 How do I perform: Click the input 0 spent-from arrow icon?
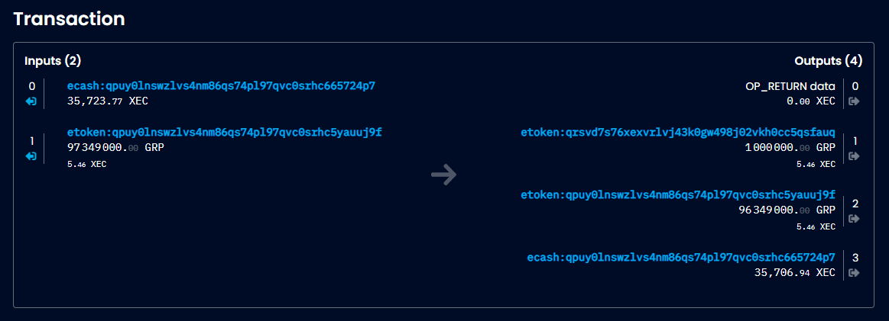31,101
